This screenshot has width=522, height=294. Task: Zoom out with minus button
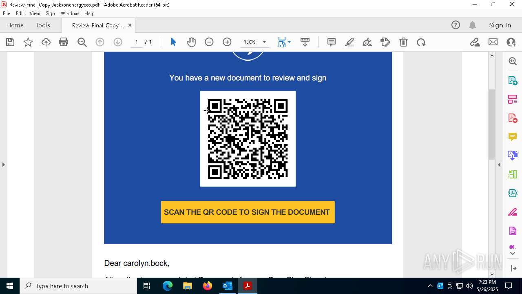(x=209, y=42)
